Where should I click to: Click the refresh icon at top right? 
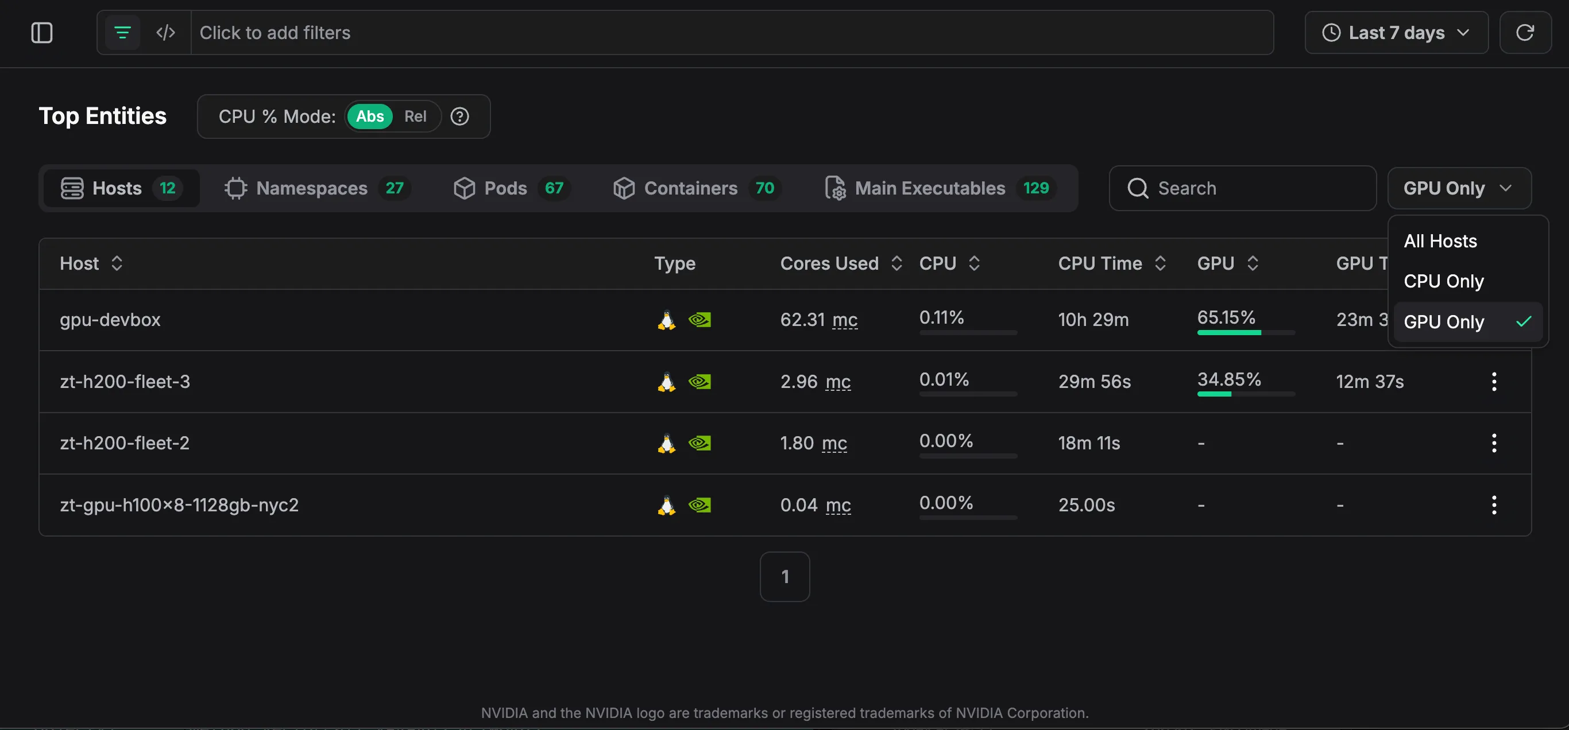(1526, 32)
